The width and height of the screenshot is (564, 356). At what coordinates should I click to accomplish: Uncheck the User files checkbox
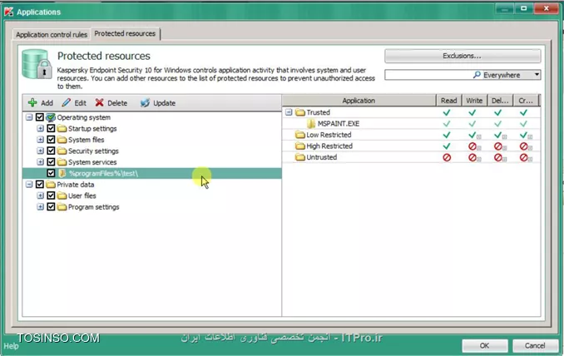coord(51,195)
